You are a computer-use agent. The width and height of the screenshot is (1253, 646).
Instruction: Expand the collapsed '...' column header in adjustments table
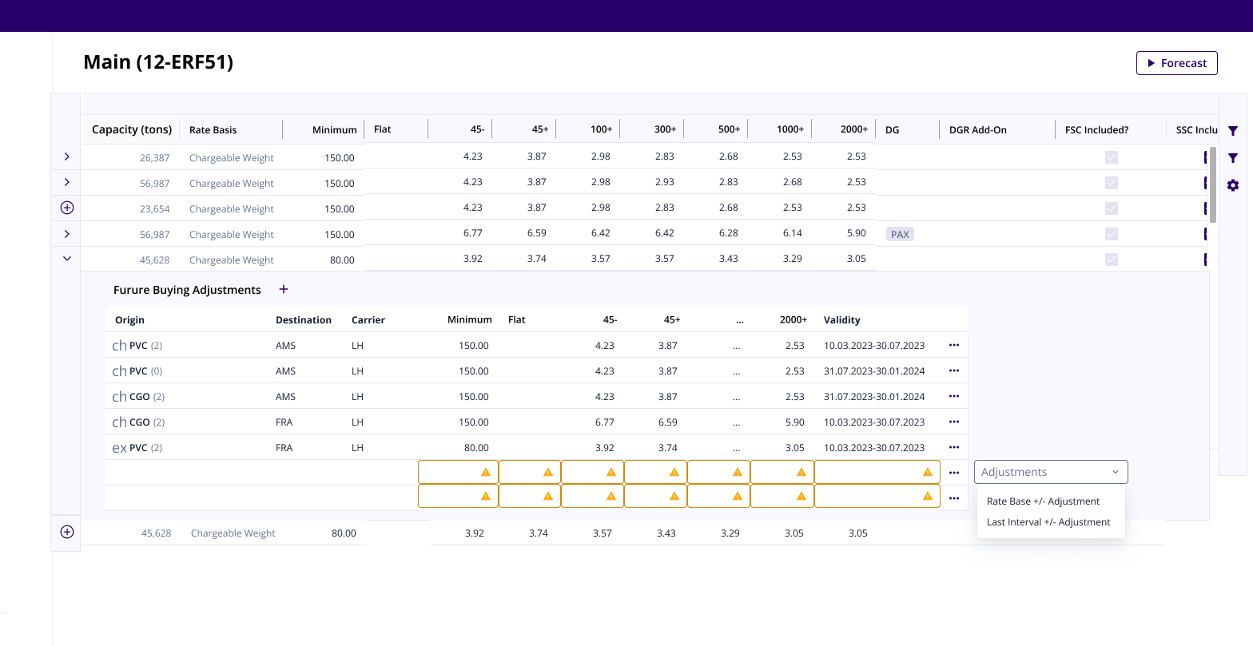[739, 319]
